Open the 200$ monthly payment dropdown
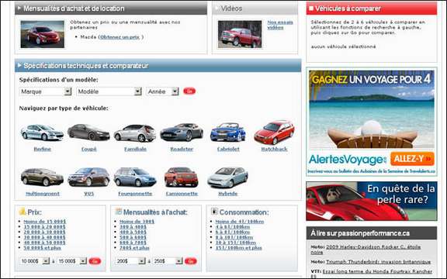The height and width of the screenshot is (279, 447). (130, 261)
